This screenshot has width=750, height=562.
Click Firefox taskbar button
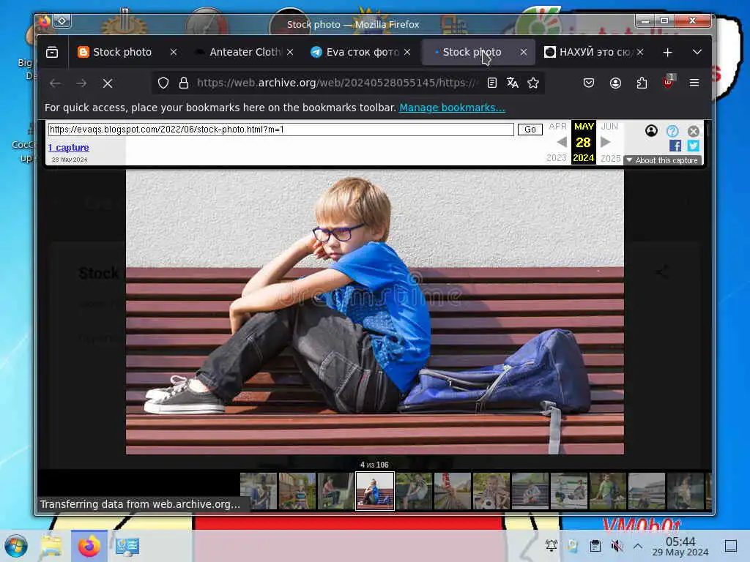click(89, 546)
